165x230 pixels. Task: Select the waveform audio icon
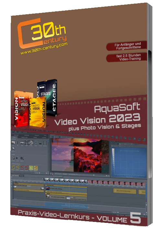point(22,158)
